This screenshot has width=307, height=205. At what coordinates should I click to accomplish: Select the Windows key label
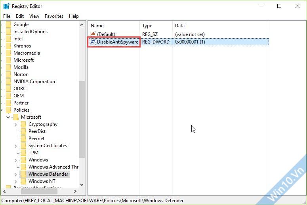(38, 160)
